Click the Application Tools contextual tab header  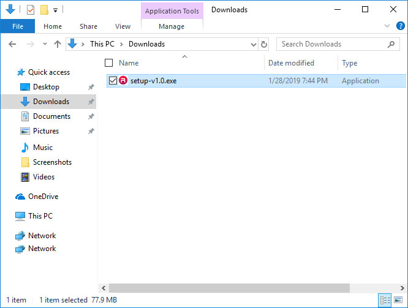click(x=172, y=11)
